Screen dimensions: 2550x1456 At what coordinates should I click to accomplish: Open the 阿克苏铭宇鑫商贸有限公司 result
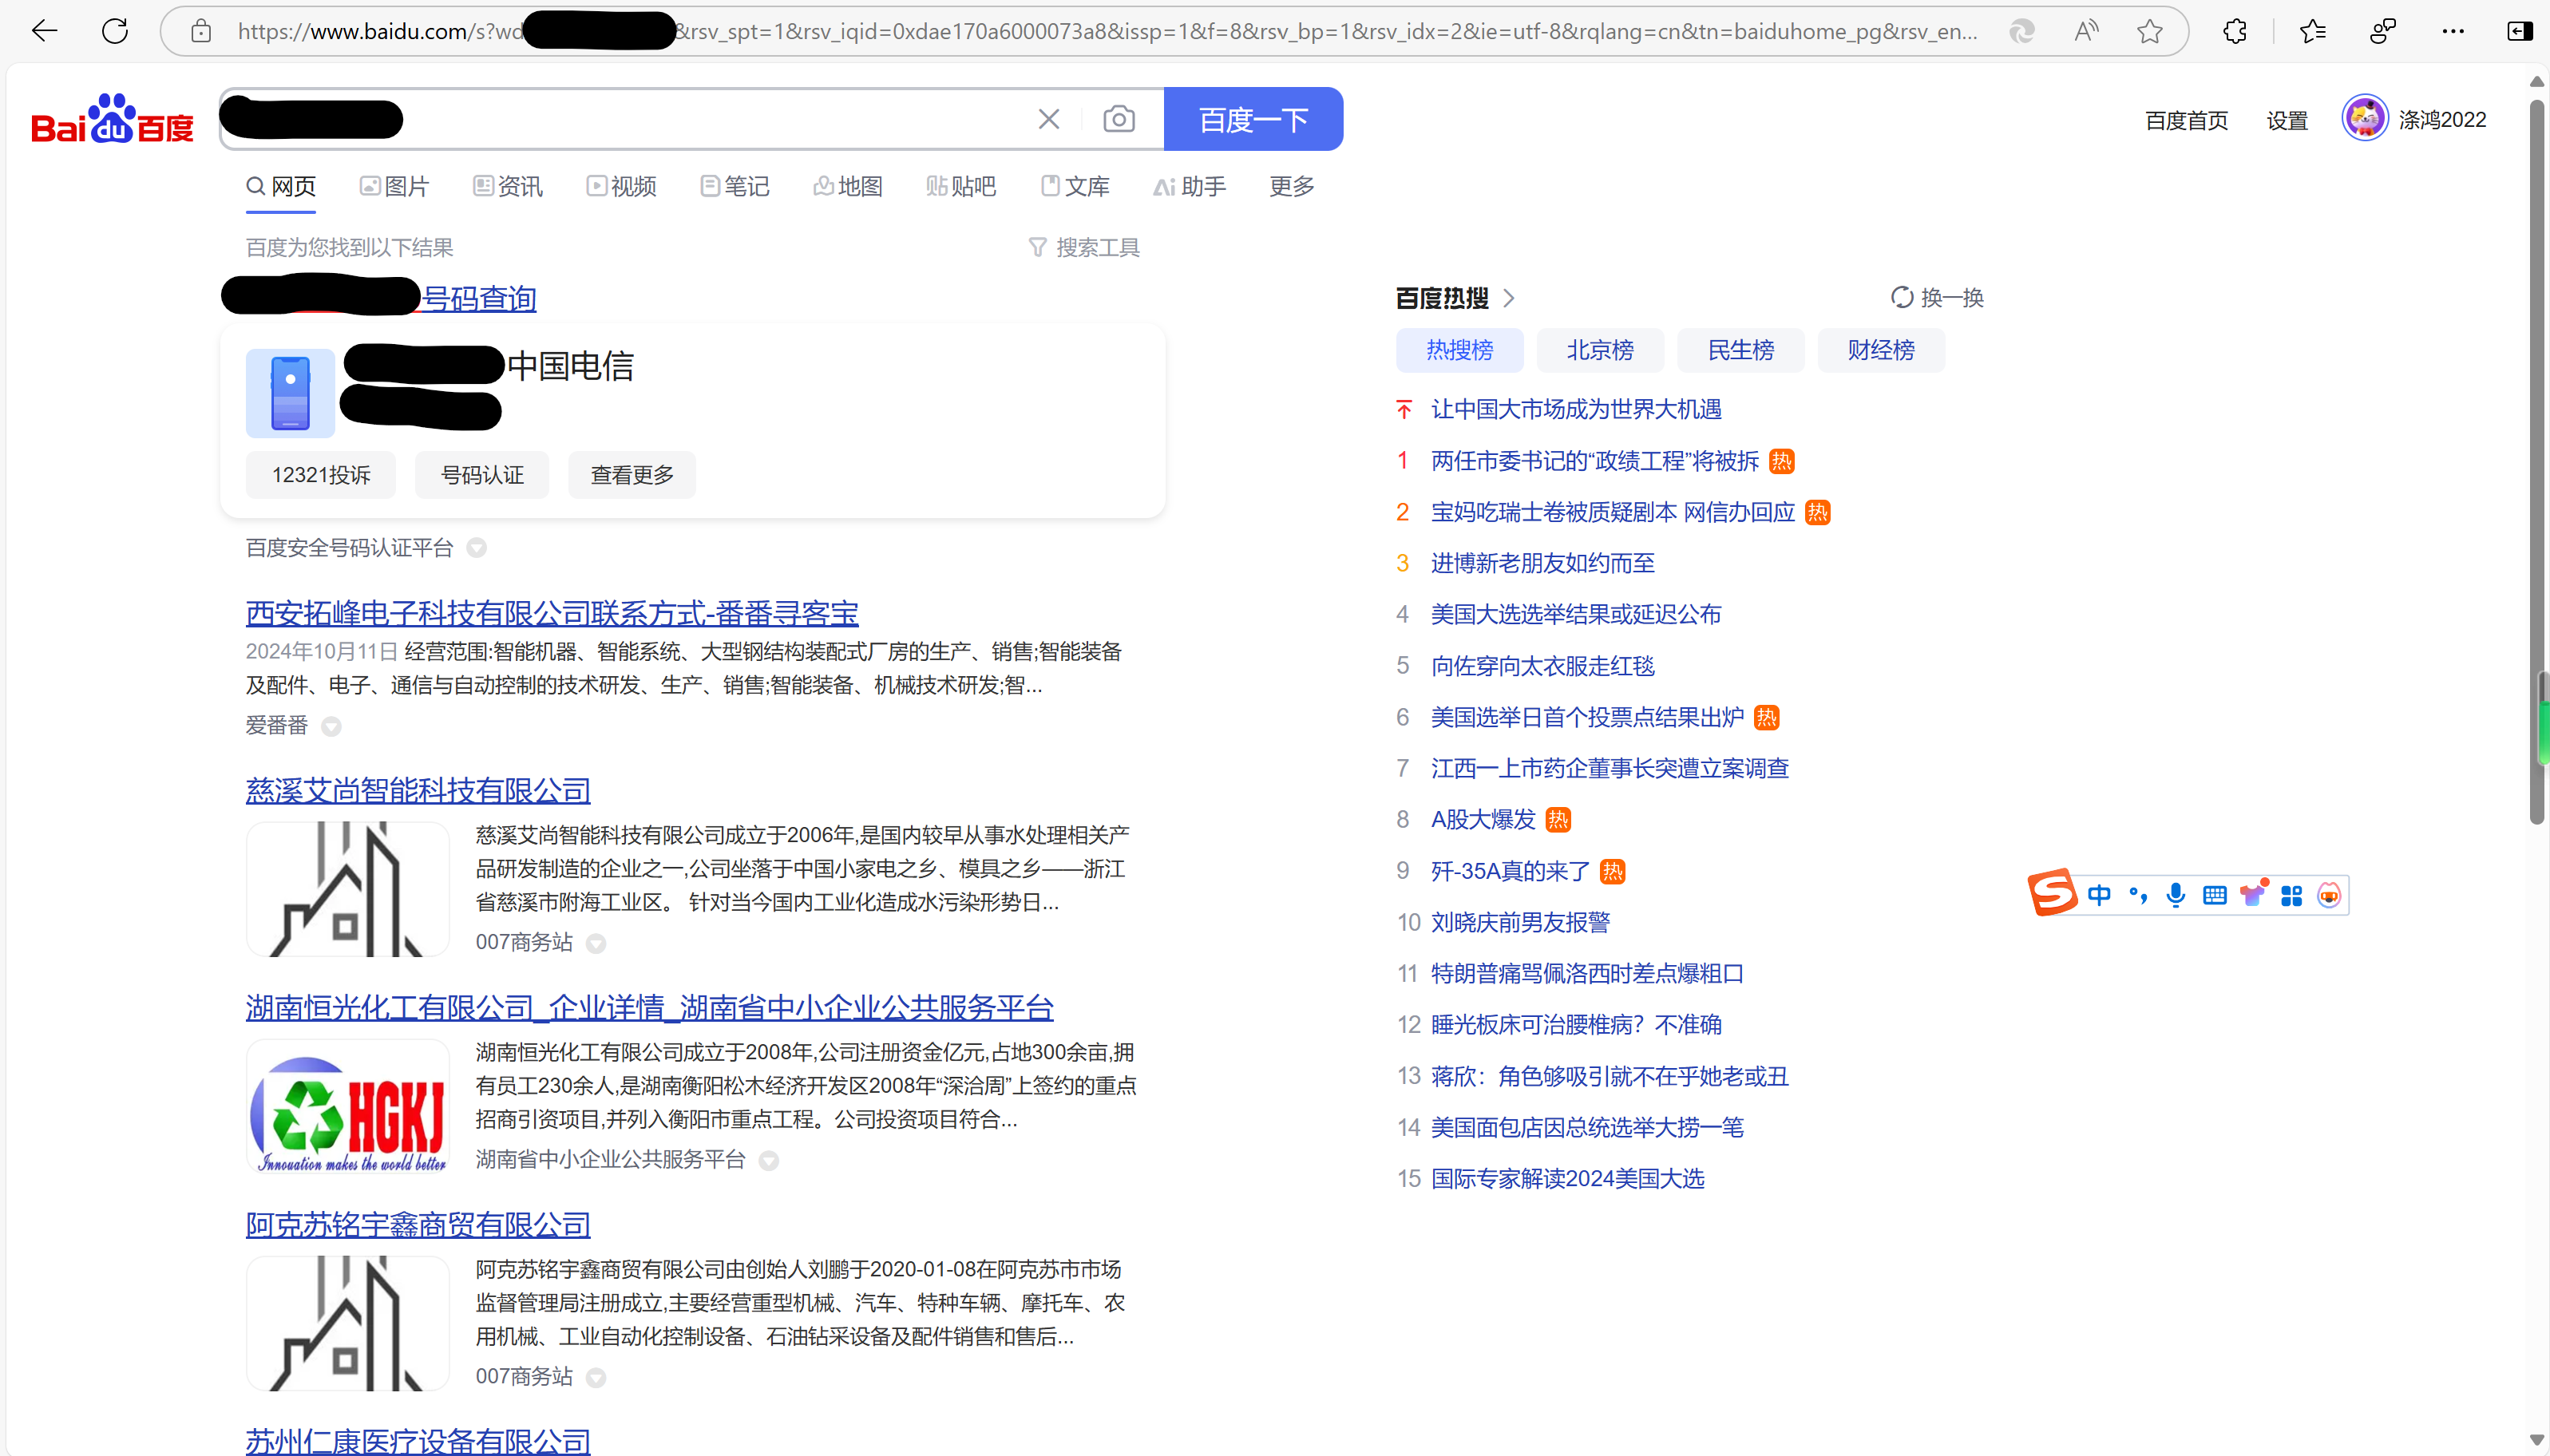tap(418, 1224)
